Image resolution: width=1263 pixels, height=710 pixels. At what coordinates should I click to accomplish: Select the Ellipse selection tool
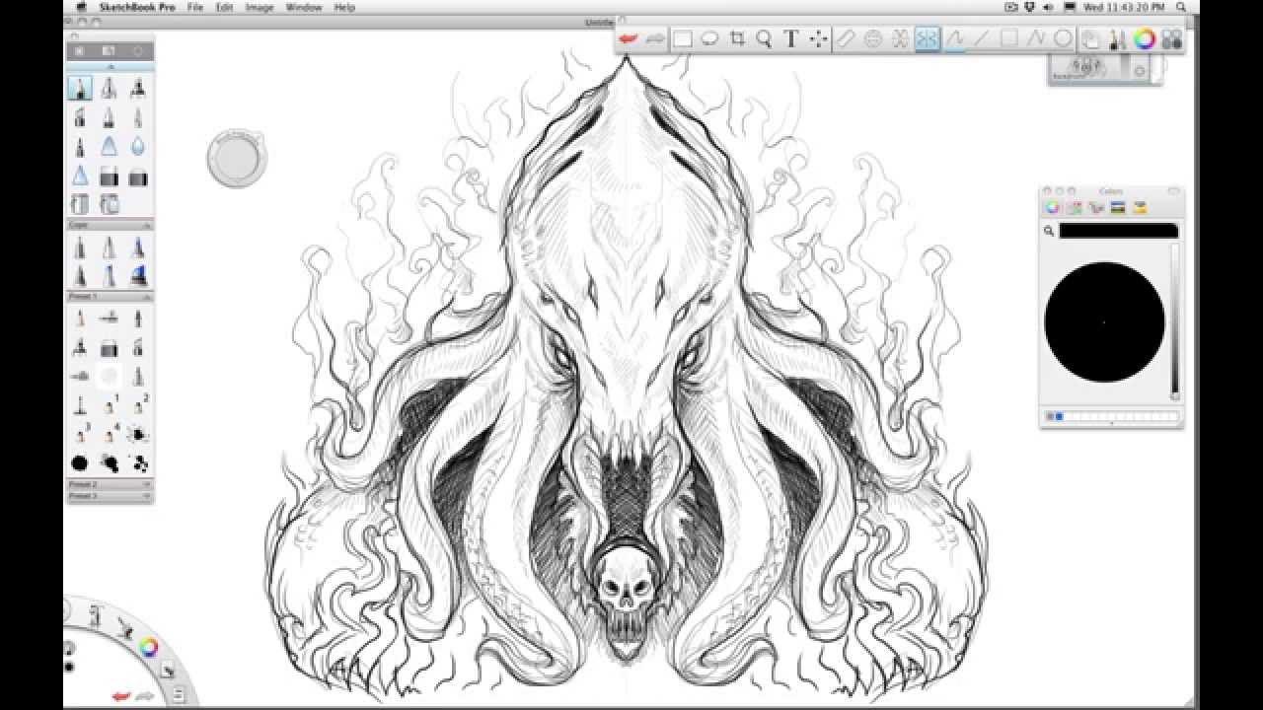tap(709, 39)
